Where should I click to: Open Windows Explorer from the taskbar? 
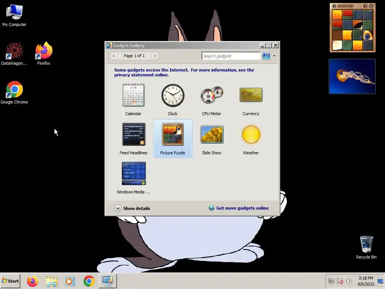[x=51, y=281]
